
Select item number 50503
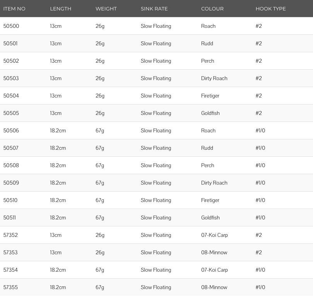11,78
